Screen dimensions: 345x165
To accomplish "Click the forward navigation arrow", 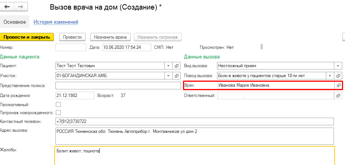I will (x=20, y=7).
